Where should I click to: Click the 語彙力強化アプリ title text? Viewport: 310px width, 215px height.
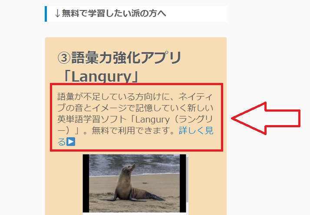click(126, 58)
